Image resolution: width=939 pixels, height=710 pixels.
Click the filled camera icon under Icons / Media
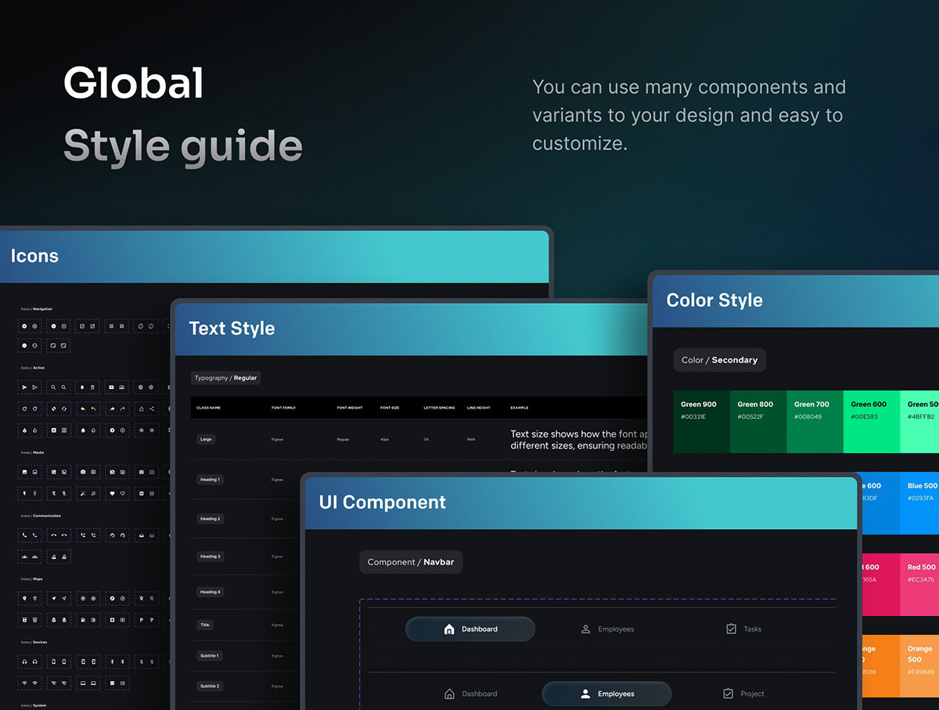tap(83, 472)
